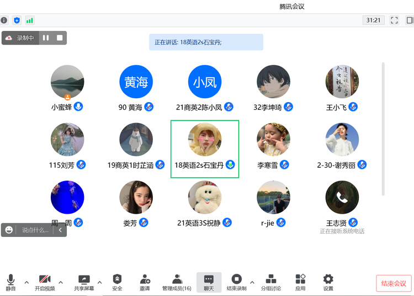
Task: Expand audio options arrow next to 静音
Action: tap(26, 282)
